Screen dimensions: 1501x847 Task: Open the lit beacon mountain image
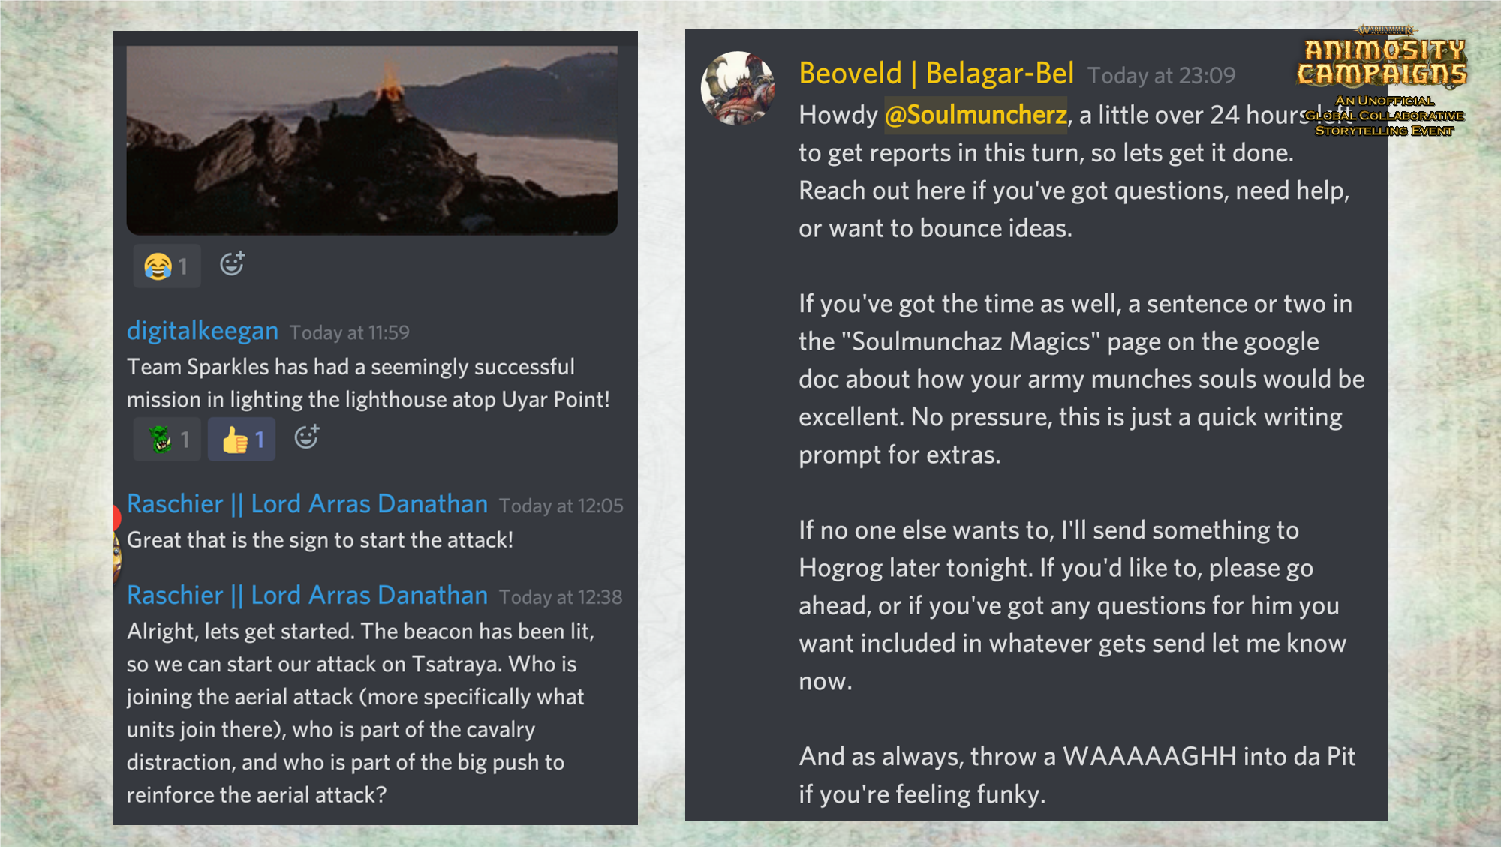(x=371, y=140)
